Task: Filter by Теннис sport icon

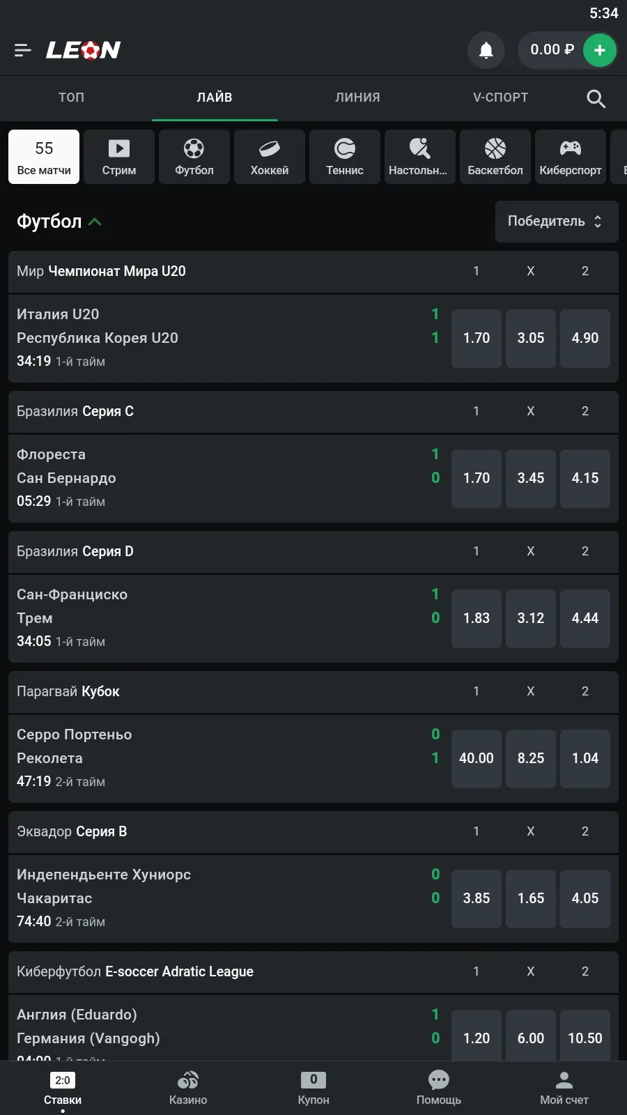Action: [x=345, y=157]
